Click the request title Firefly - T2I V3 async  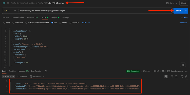coord(54,3)
